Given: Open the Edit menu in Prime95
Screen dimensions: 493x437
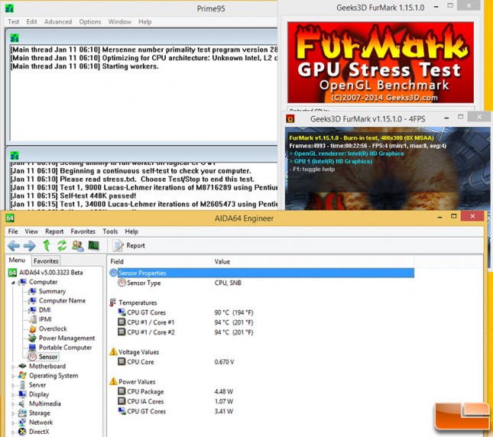Looking at the screenshot, I should click(31, 21).
